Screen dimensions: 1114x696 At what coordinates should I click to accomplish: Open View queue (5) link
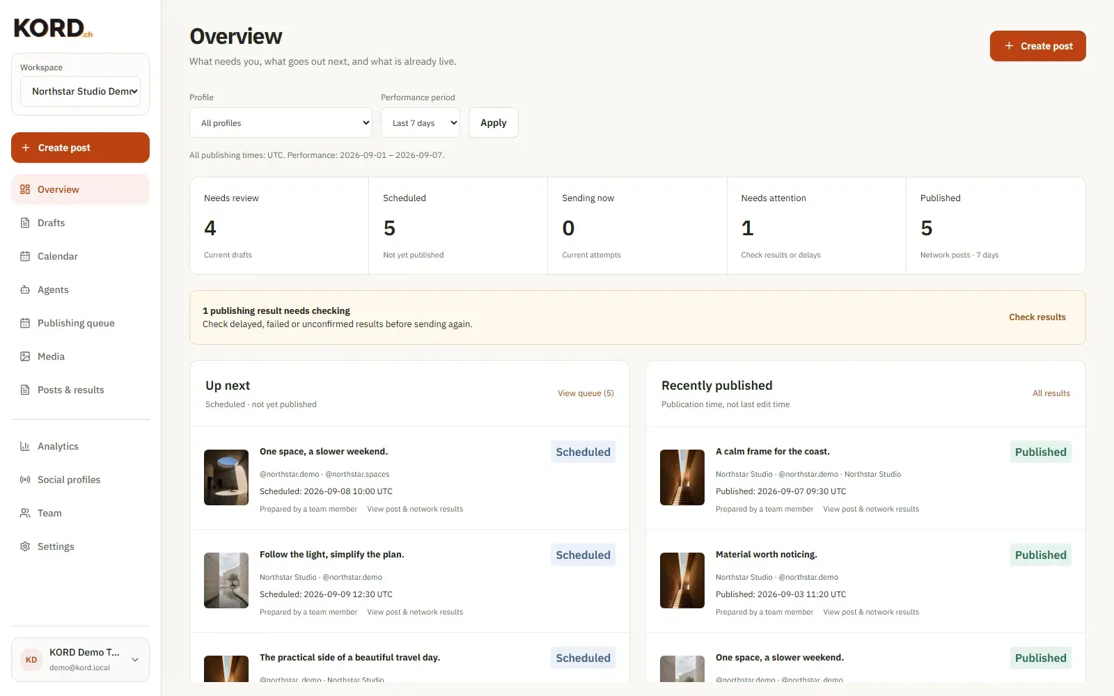[586, 393]
